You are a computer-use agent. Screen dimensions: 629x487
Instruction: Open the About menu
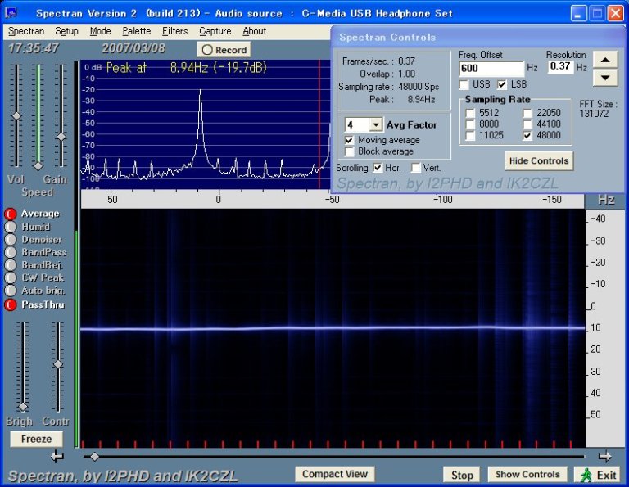pyautogui.click(x=255, y=31)
